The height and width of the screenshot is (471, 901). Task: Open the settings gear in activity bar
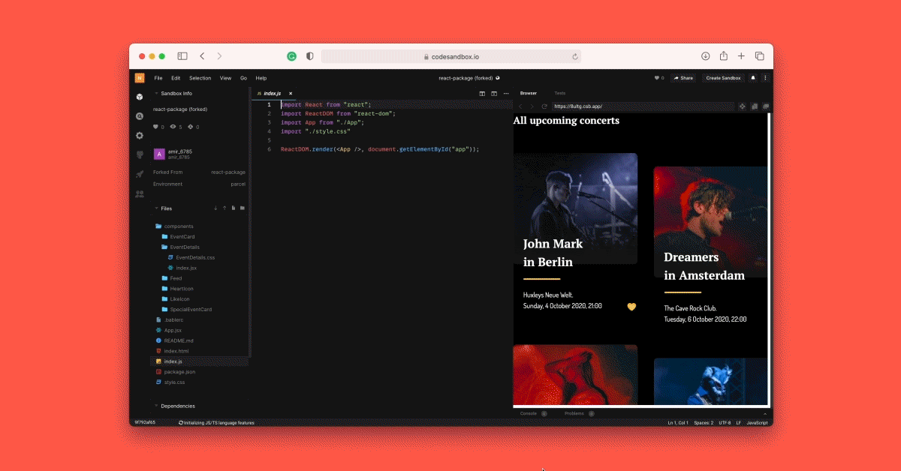click(x=140, y=136)
